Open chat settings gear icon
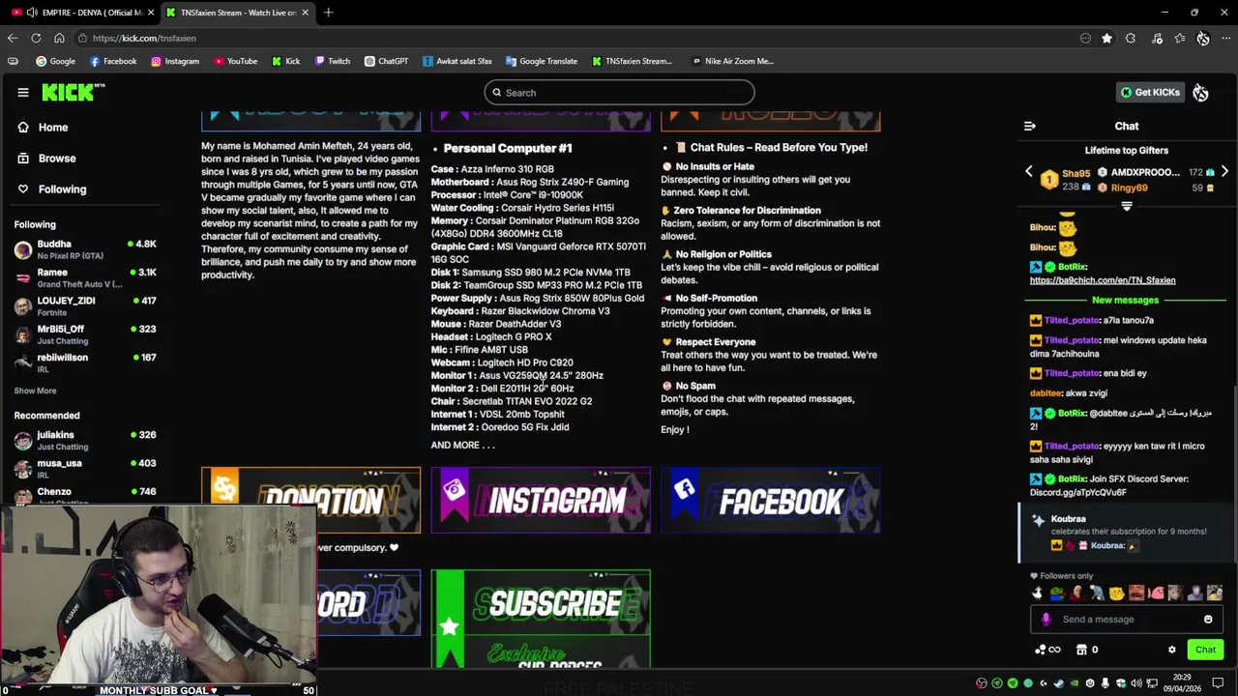The width and height of the screenshot is (1238, 696). pyautogui.click(x=1172, y=650)
